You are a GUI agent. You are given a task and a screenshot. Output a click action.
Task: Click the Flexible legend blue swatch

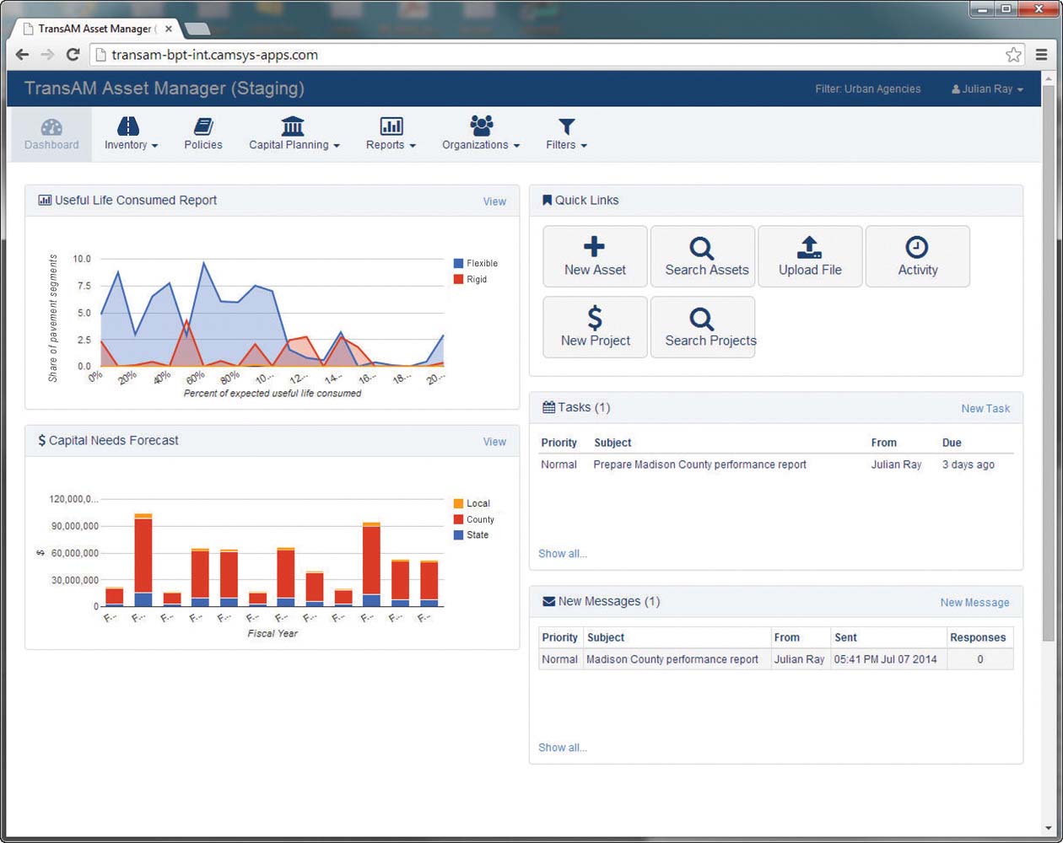pos(458,263)
